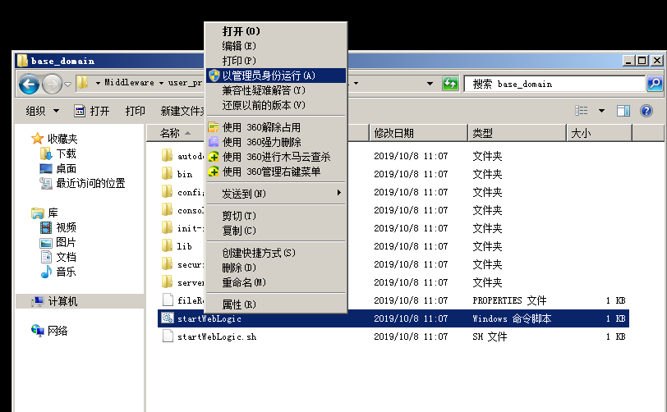
Task: Click the 打开 toolbar button
Action: coord(91,111)
